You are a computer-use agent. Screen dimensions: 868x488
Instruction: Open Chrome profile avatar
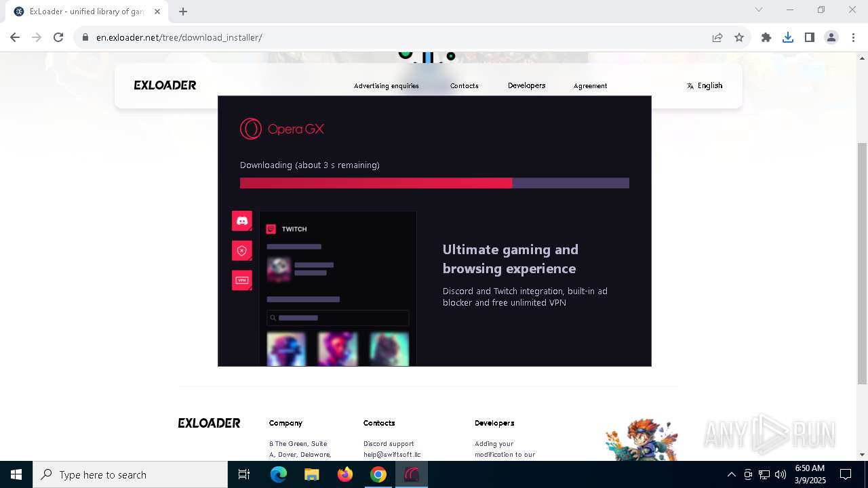tap(831, 37)
